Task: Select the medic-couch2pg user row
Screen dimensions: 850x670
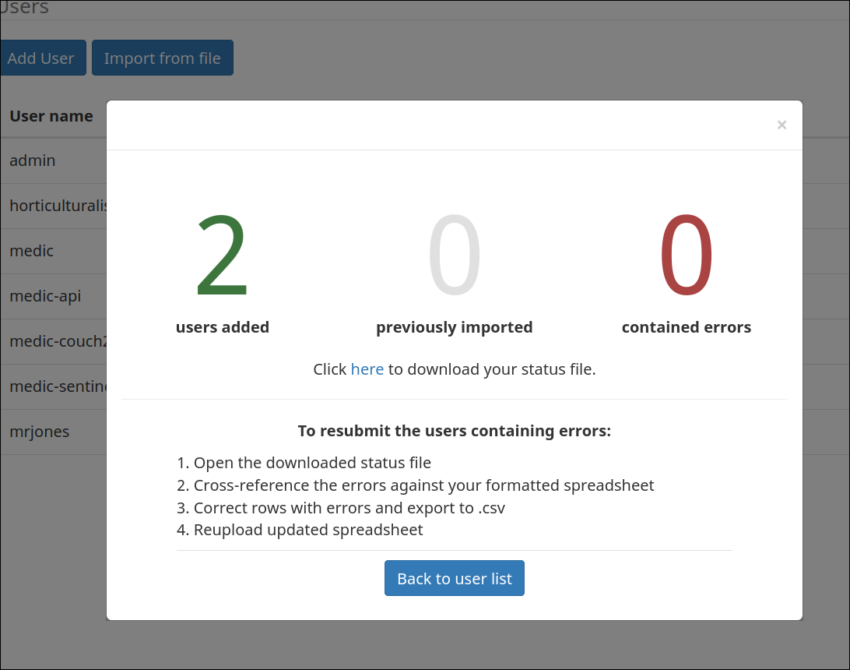Action: [53, 340]
